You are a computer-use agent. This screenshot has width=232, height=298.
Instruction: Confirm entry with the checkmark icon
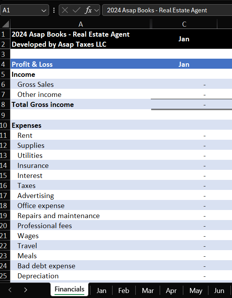76,10
